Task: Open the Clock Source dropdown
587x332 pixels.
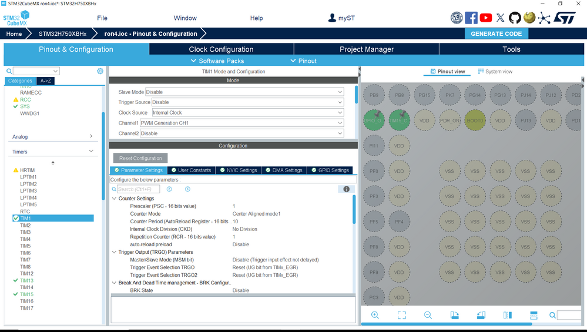Action: (247, 112)
